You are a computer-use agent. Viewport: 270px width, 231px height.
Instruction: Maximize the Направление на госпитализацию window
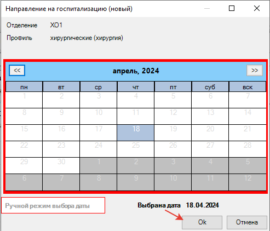coord(232,8)
